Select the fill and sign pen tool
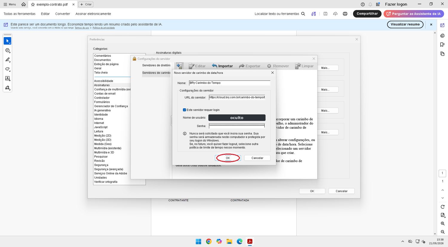The image size is (448, 247). coord(7,88)
